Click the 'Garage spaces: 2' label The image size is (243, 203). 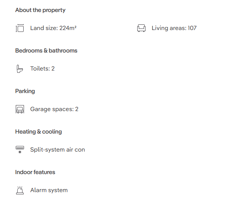click(54, 109)
